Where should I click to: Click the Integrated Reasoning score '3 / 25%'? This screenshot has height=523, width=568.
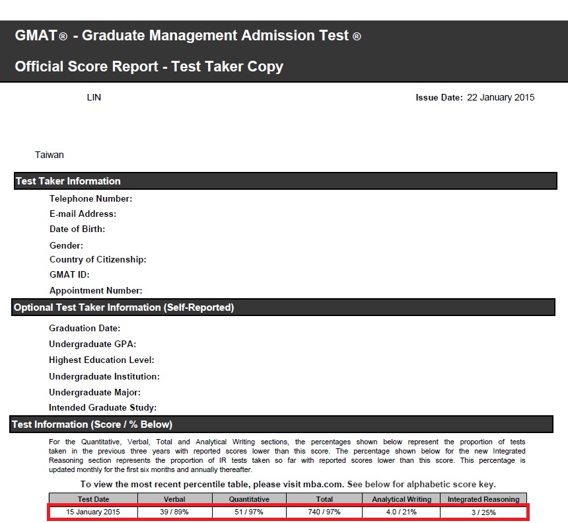pos(483,512)
